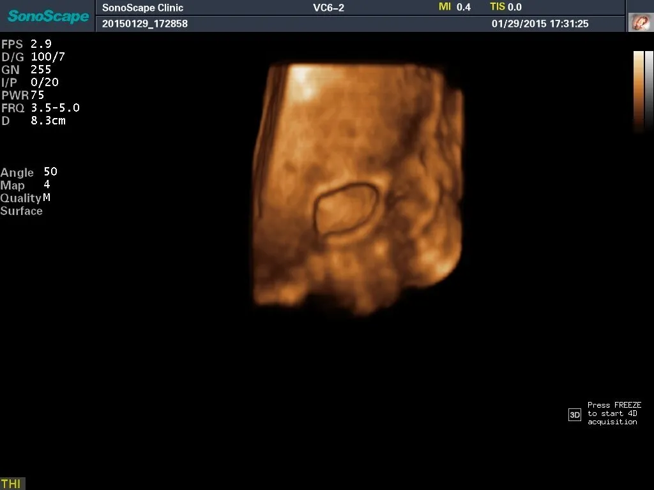This screenshot has width=654, height=490.
Task: Click the Quality M setting
Action: coord(26,198)
